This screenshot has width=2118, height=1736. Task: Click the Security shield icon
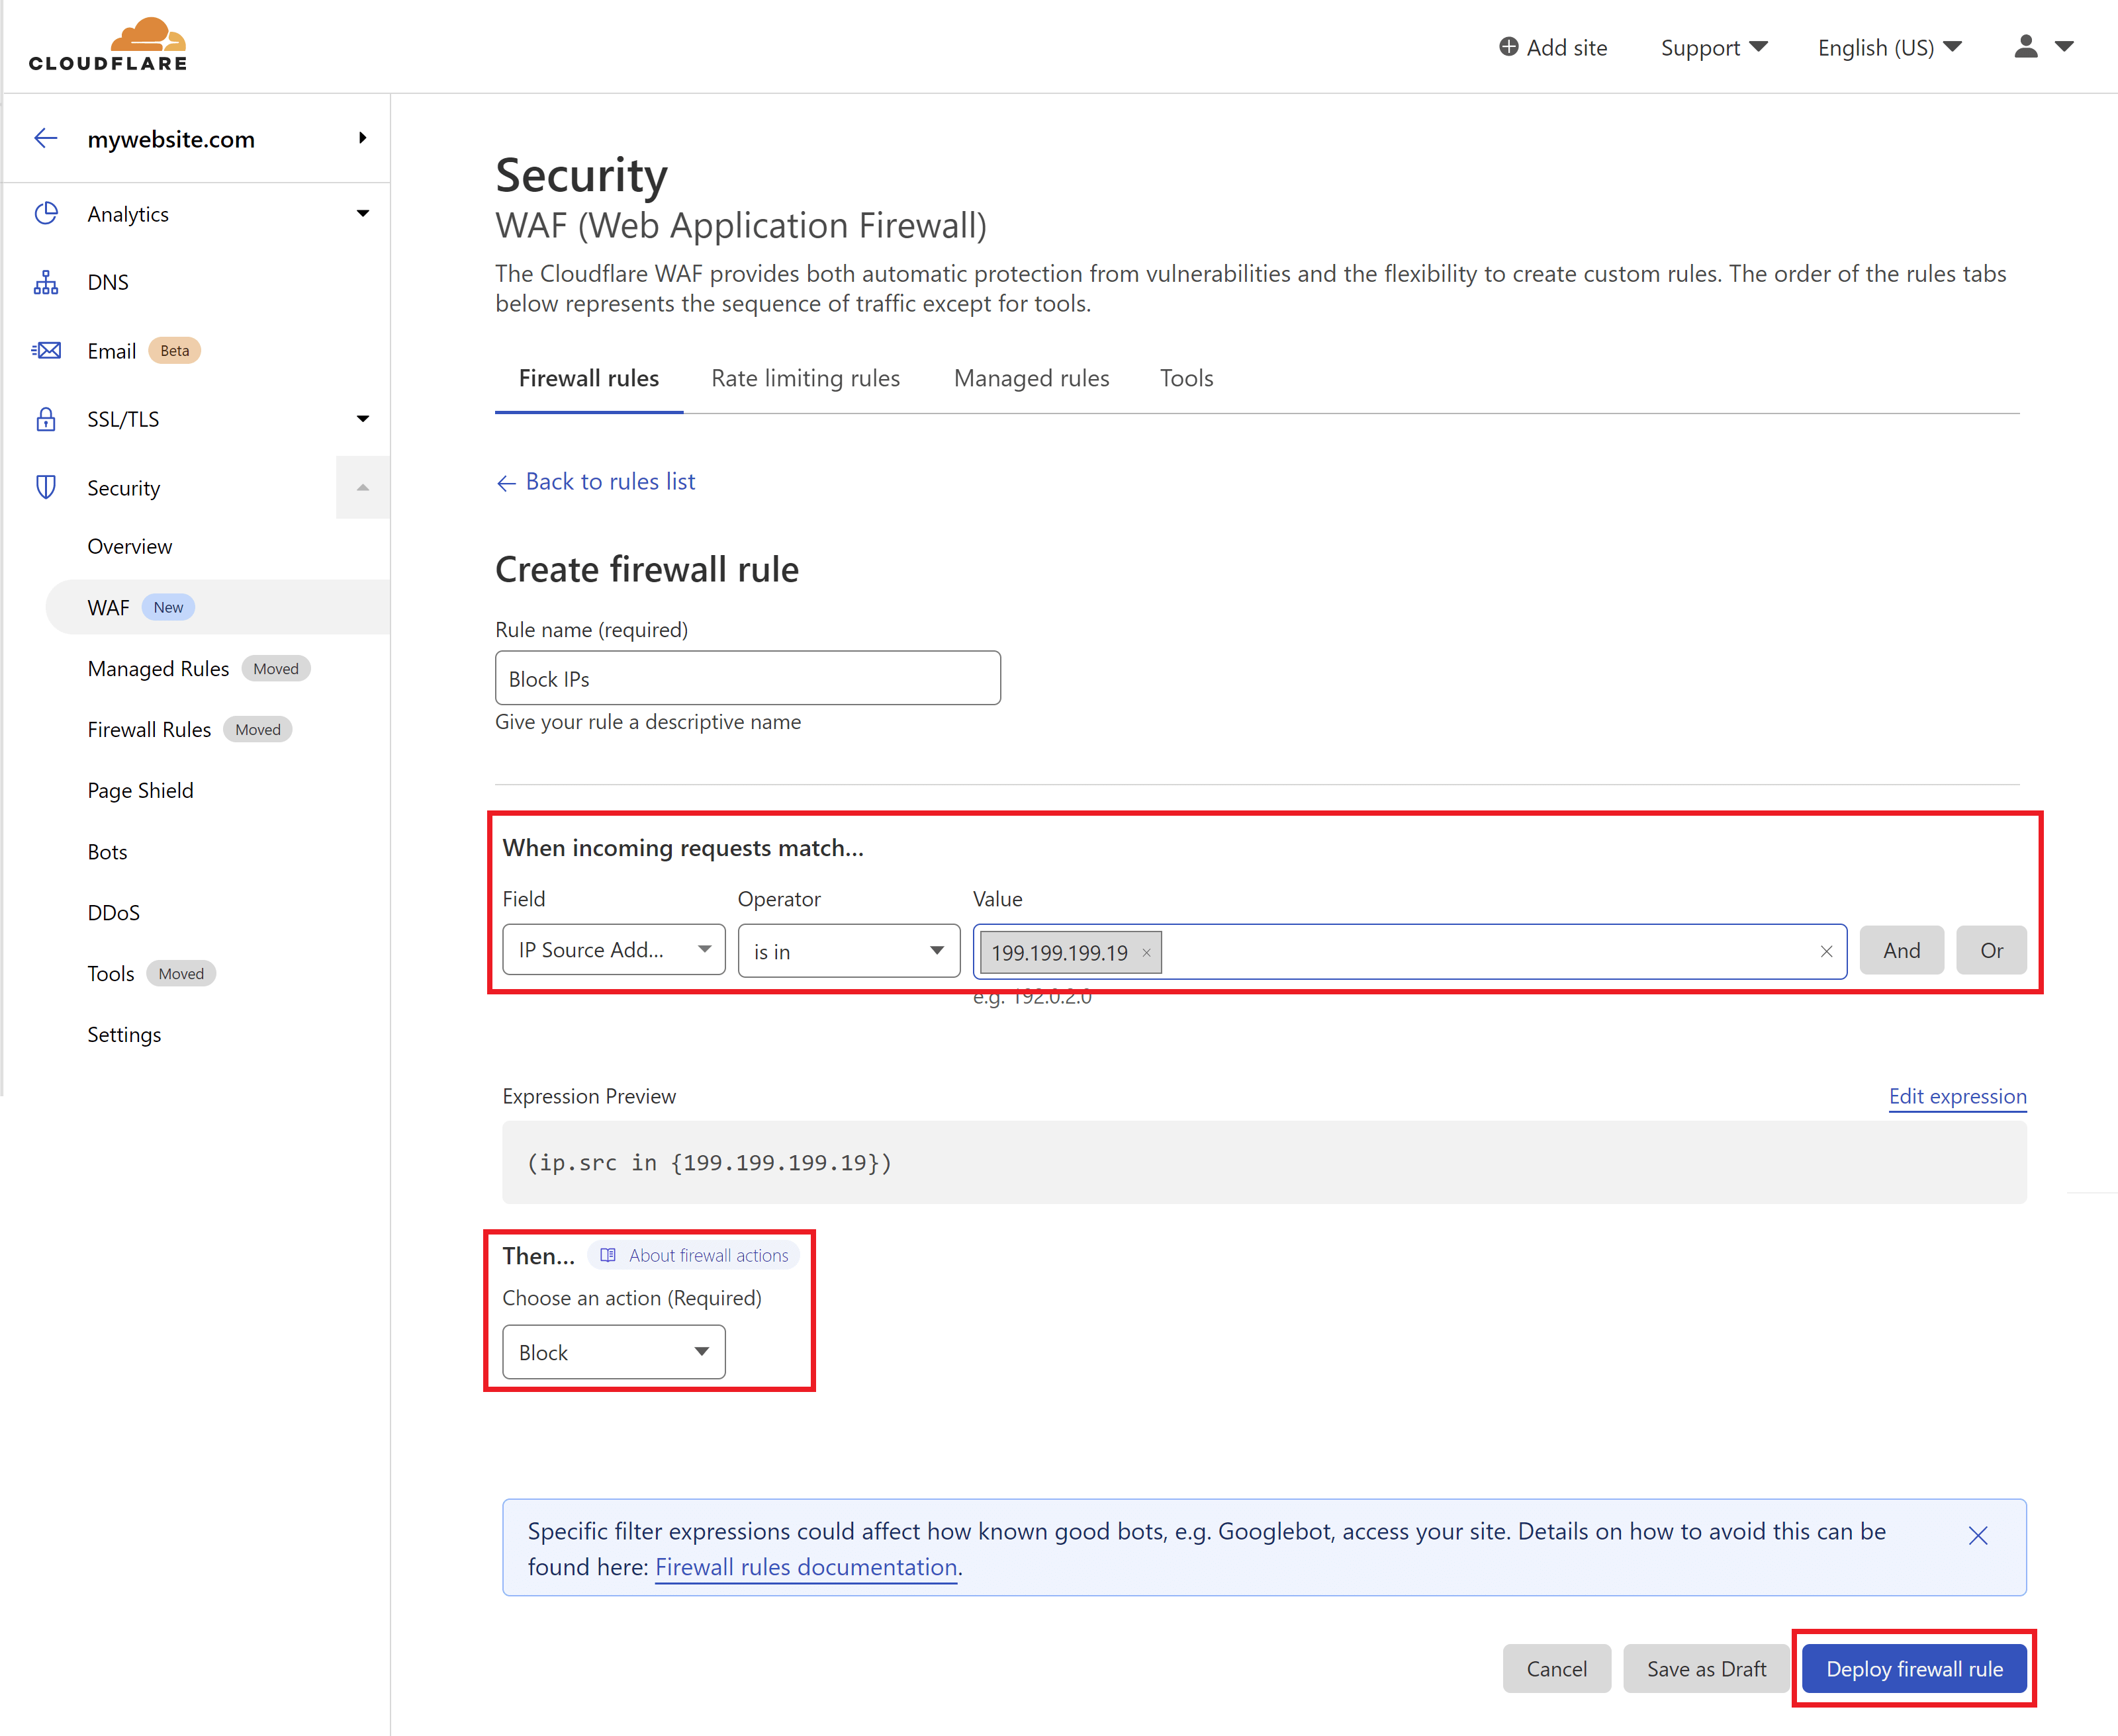[46, 488]
